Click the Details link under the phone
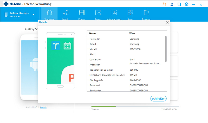This screenshot has height=123, width=208. [x=43, y=107]
